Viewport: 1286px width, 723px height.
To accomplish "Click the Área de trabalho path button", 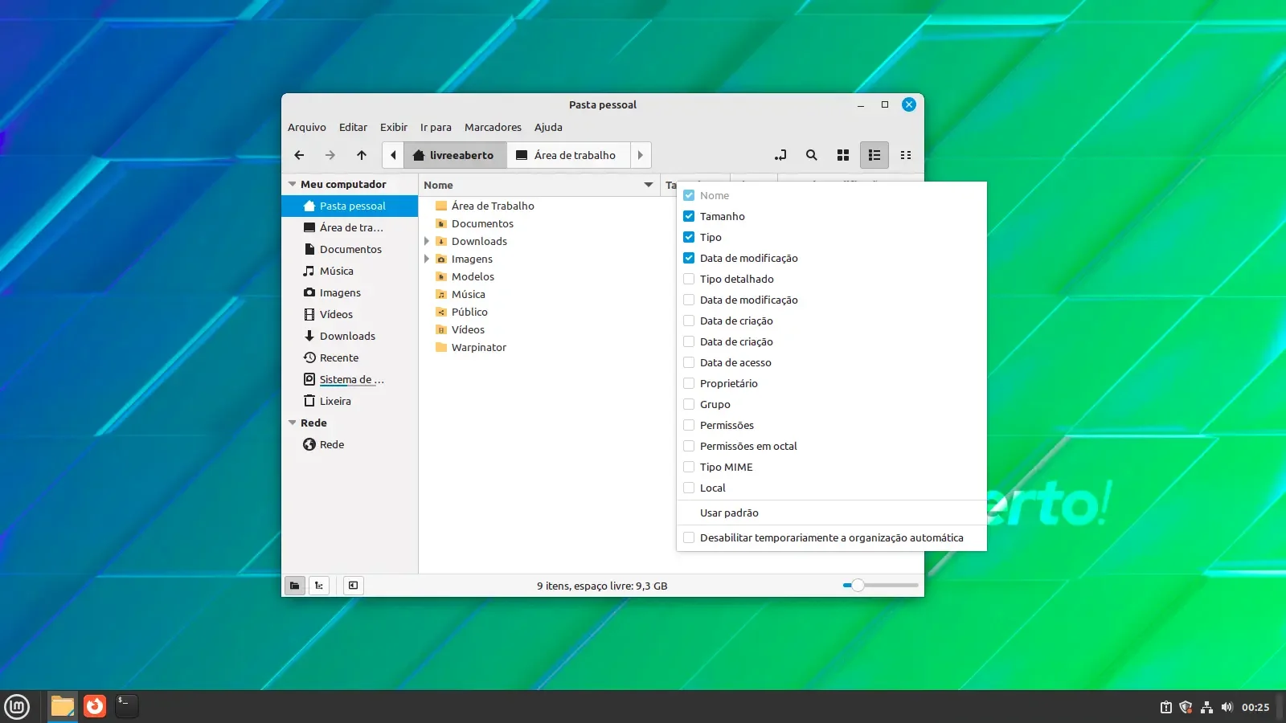I will click(566, 155).
